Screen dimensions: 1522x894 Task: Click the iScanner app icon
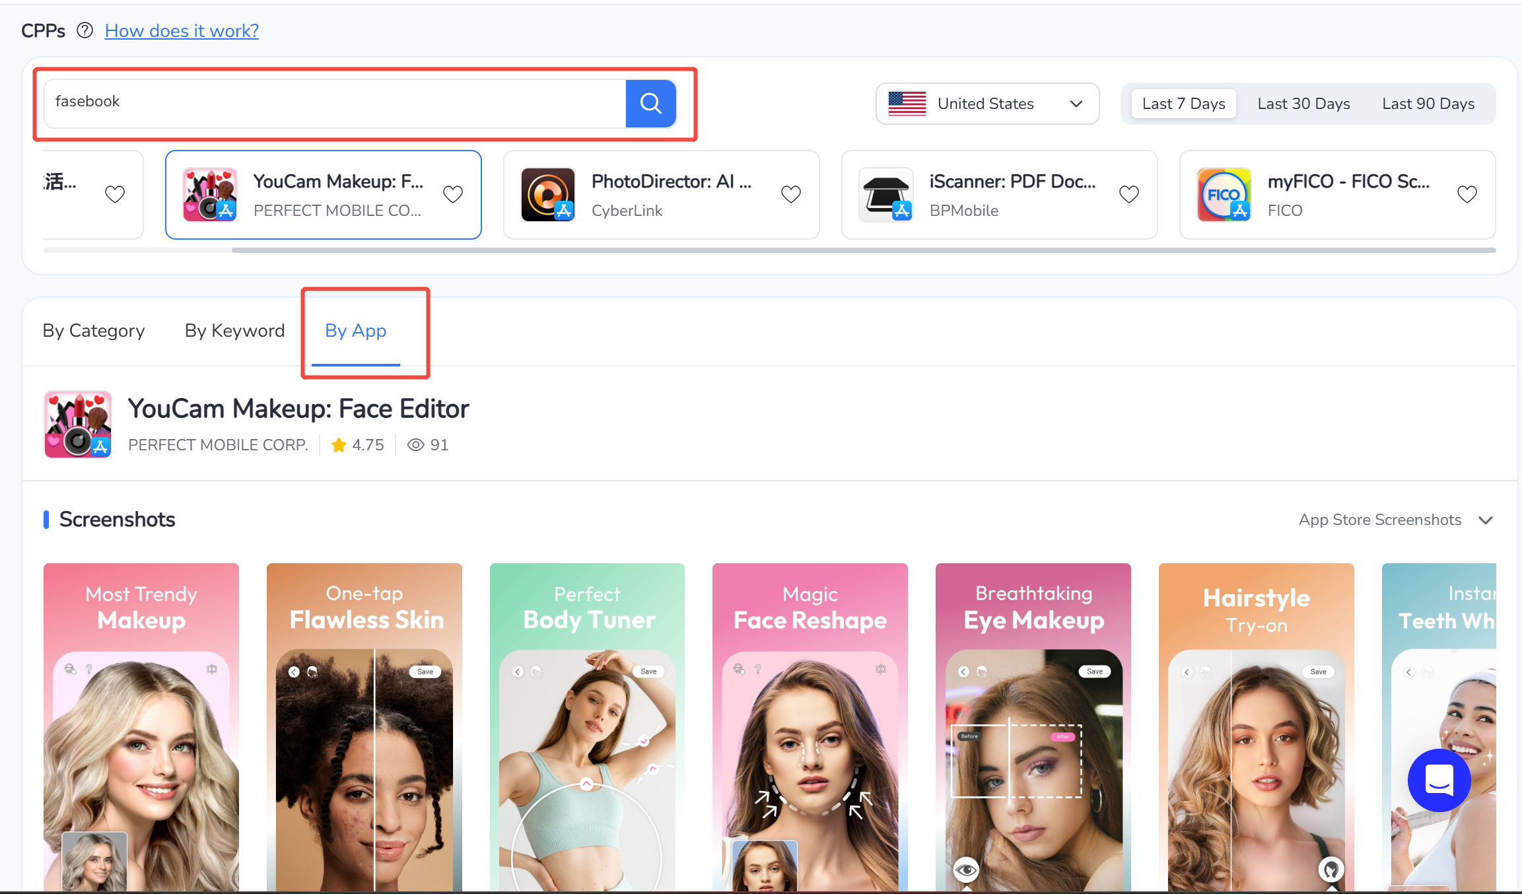[885, 194]
